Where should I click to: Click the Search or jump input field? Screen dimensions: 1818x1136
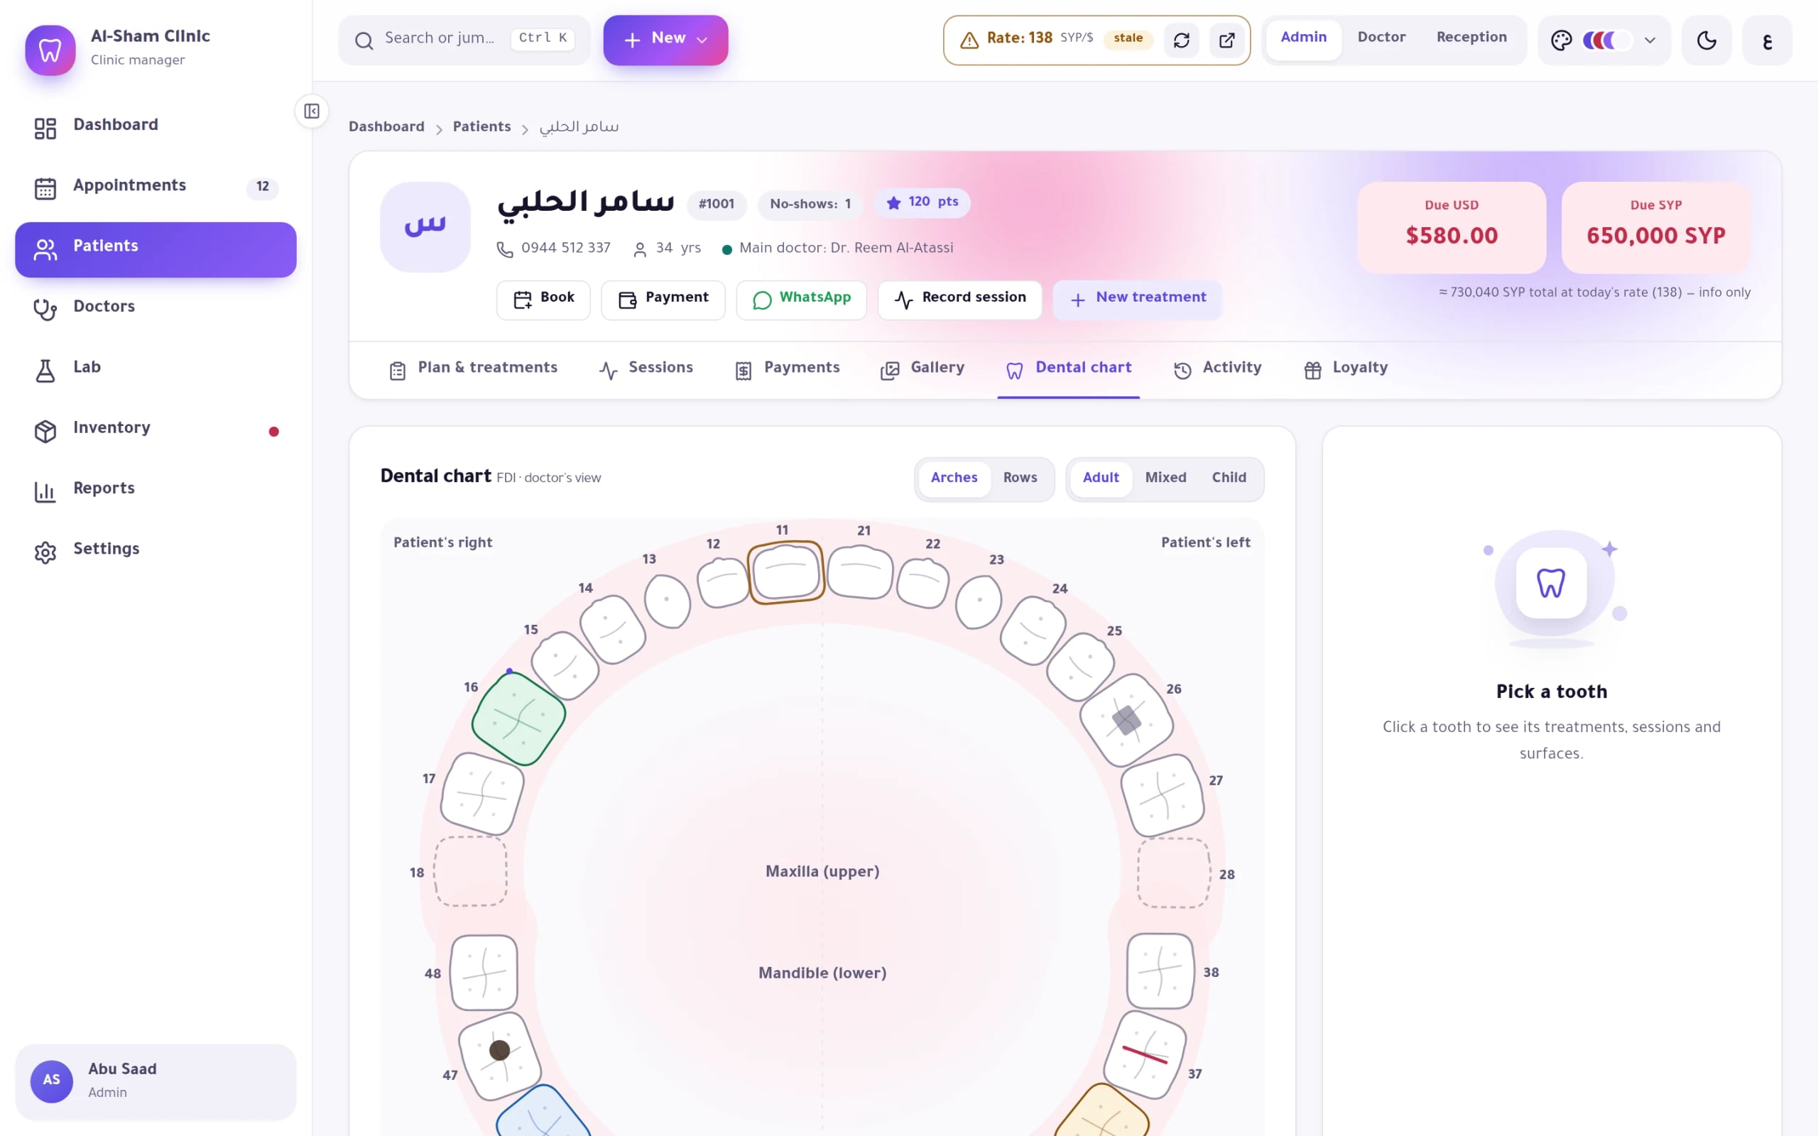[464, 40]
